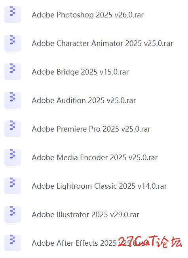Click the After Effects archive icon

point(13,243)
